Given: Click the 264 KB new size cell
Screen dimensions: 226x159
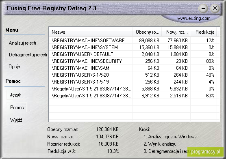Looking at the screenshot, I should (x=180, y=75).
